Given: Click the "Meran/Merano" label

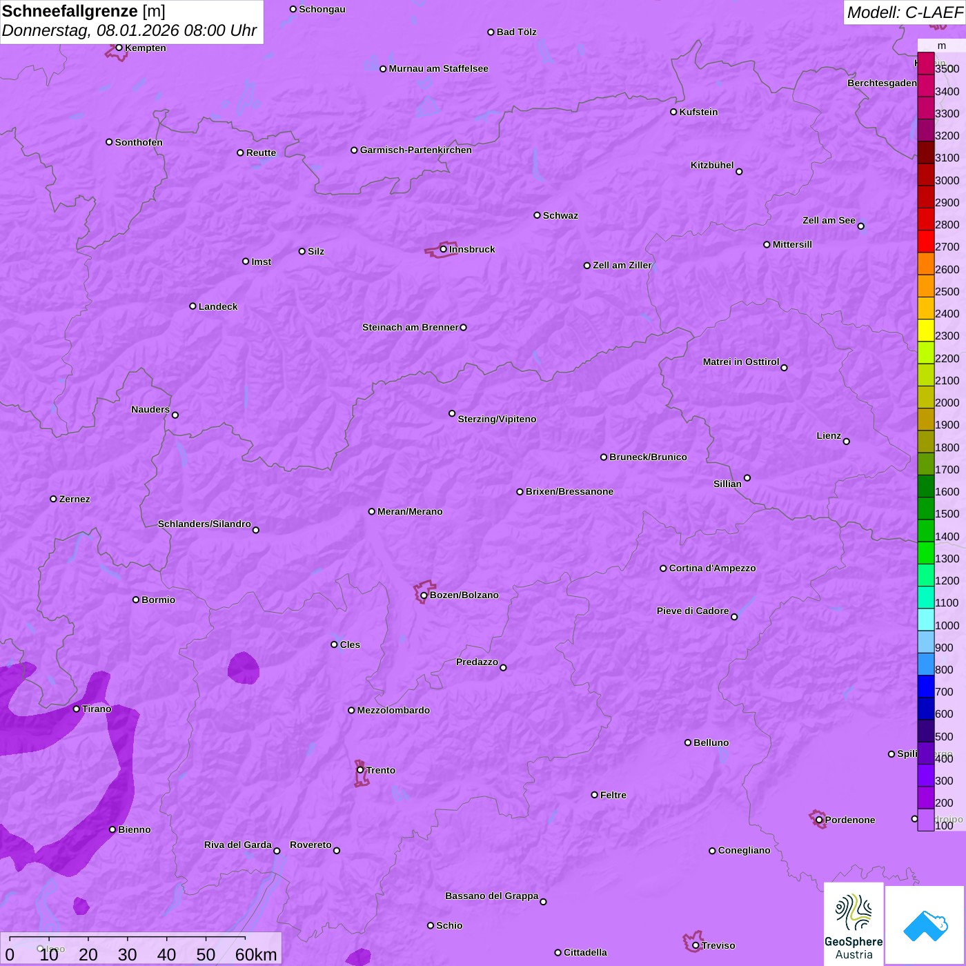Looking at the screenshot, I should click(x=410, y=511).
